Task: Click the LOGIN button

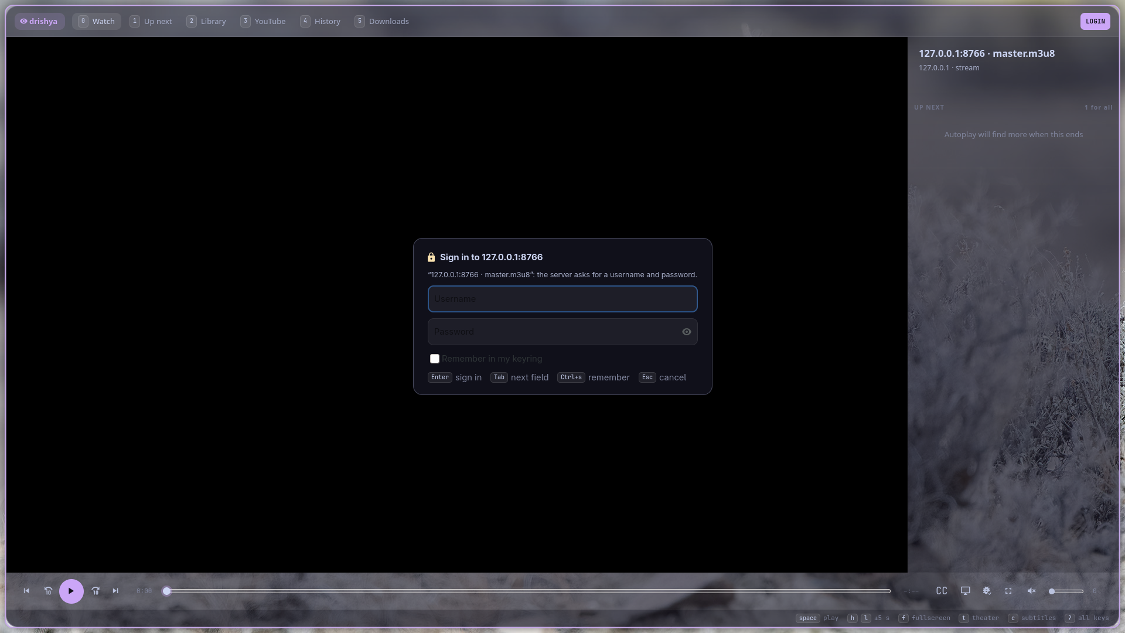Action: (x=1095, y=21)
